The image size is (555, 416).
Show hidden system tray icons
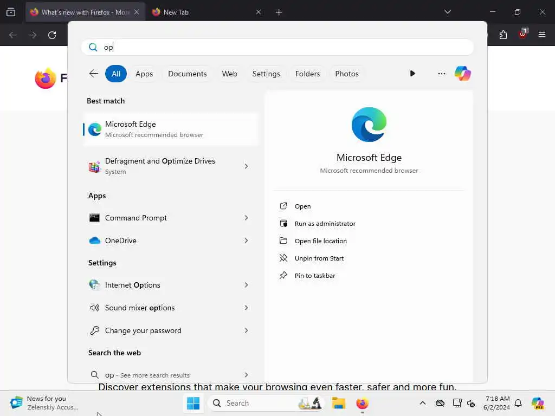(423, 403)
